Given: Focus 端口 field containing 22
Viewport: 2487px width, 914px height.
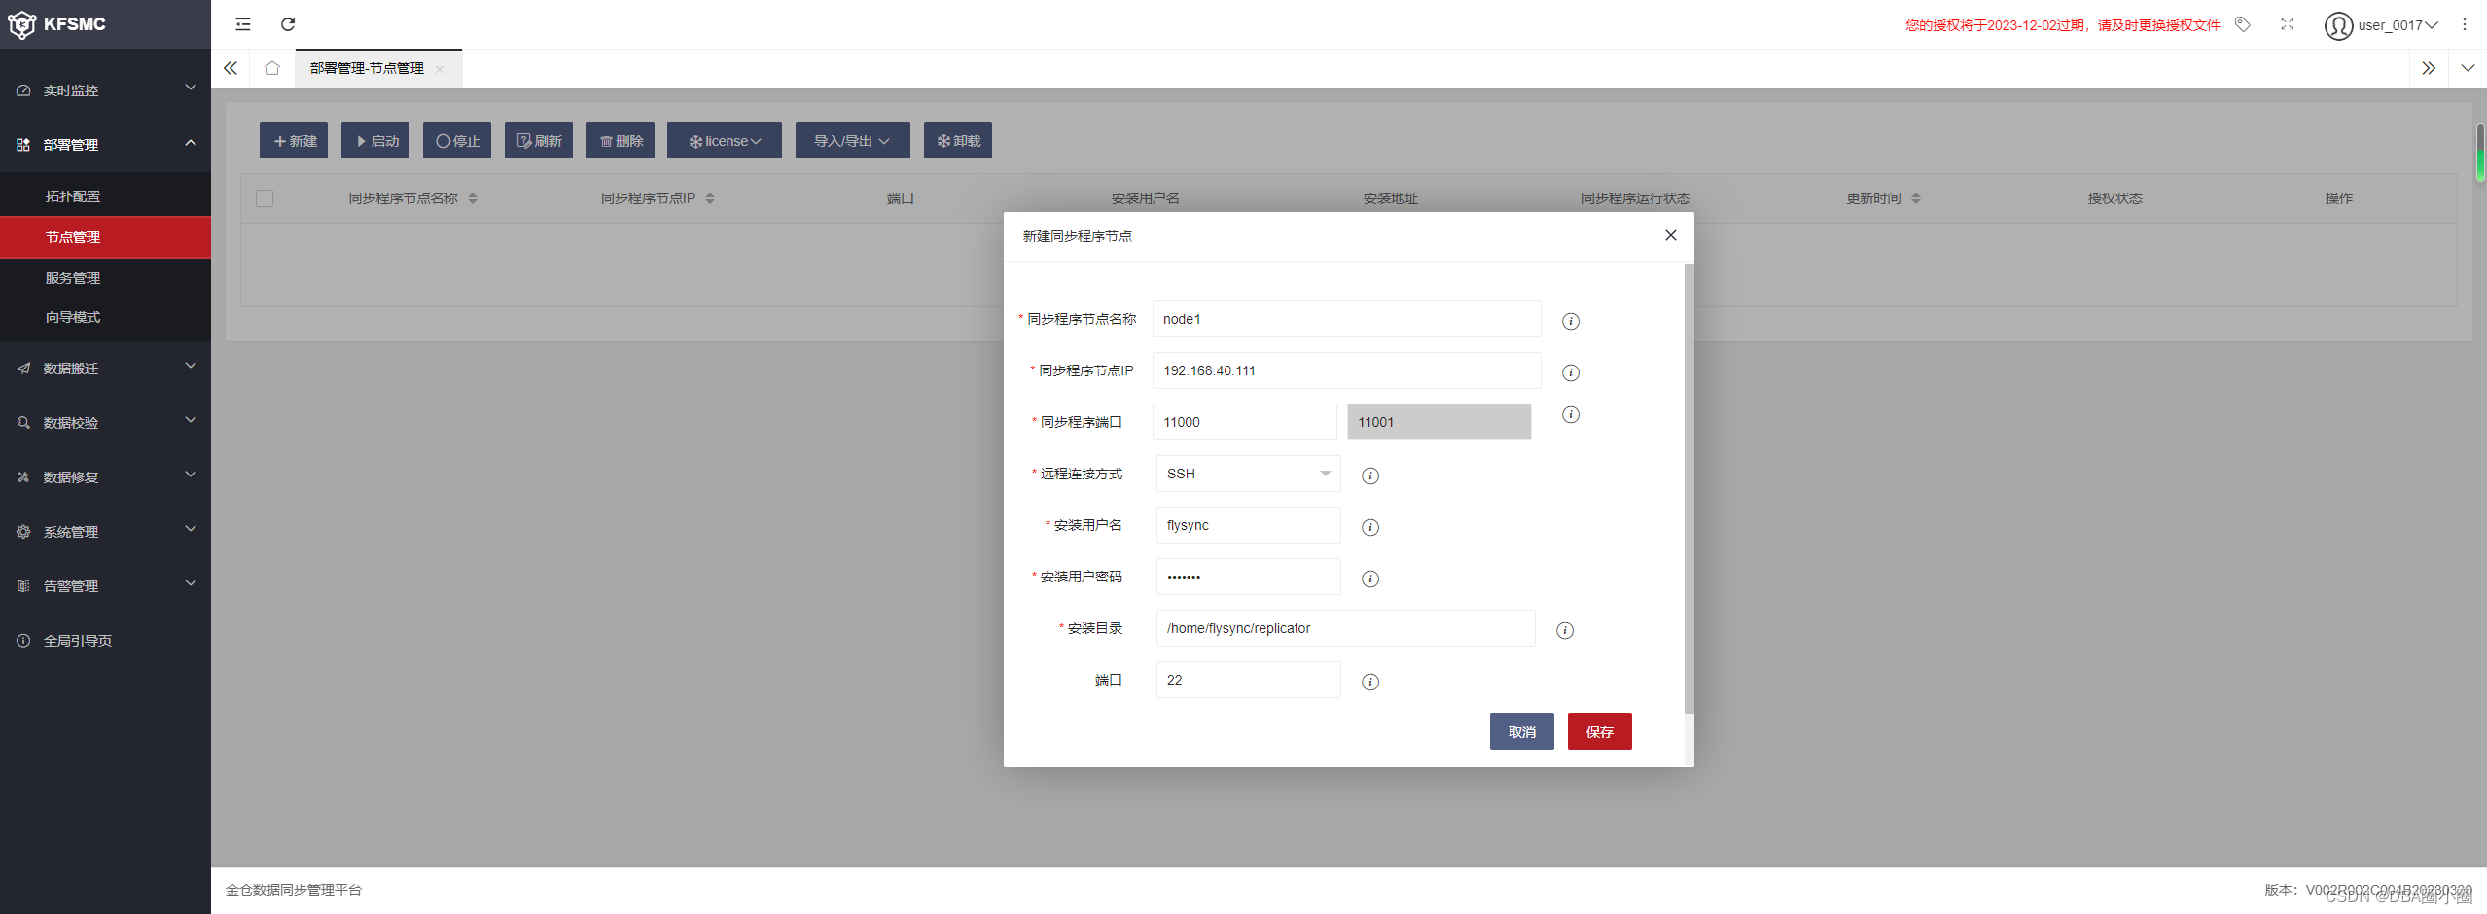Looking at the screenshot, I should click(1248, 680).
